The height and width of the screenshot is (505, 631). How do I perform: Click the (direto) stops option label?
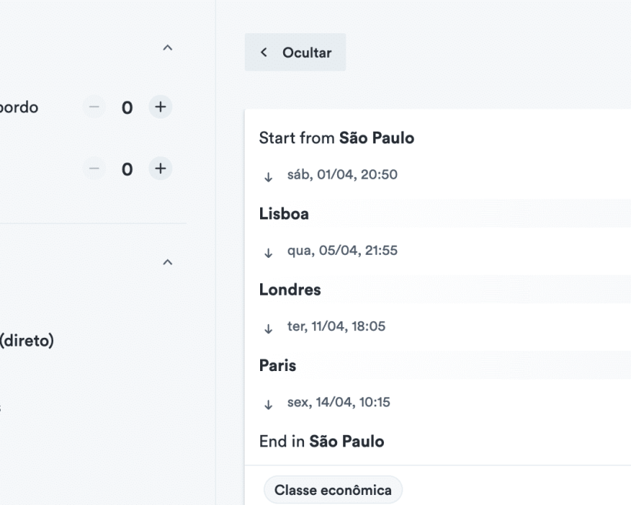click(27, 340)
